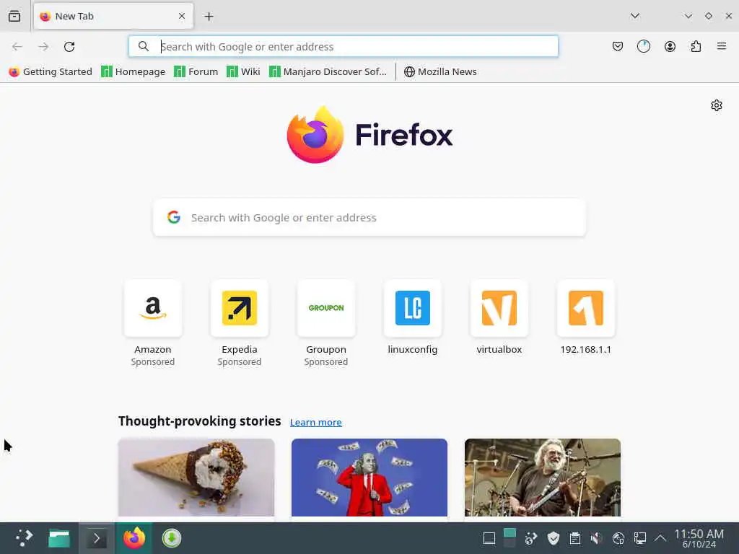Click the page Google search box

tap(369, 218)
